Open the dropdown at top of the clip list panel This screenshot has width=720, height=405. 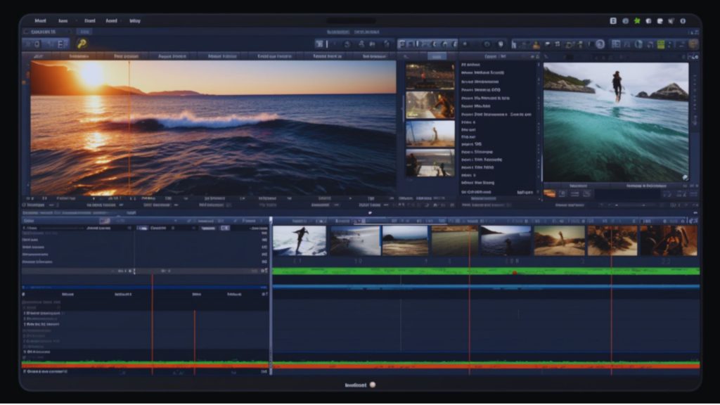[492, 55]
